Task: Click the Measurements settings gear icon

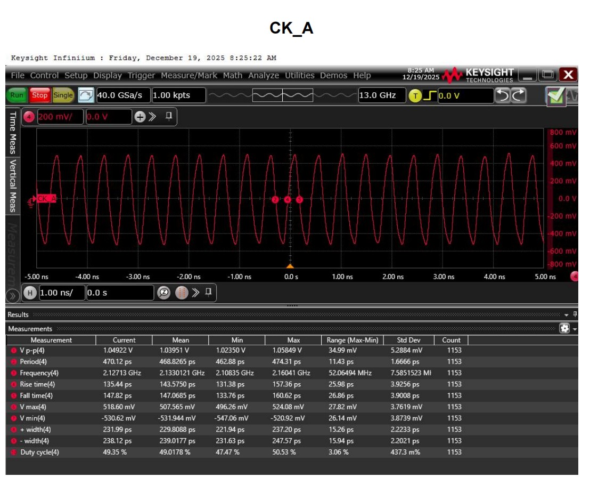Action: coord(564,329)
